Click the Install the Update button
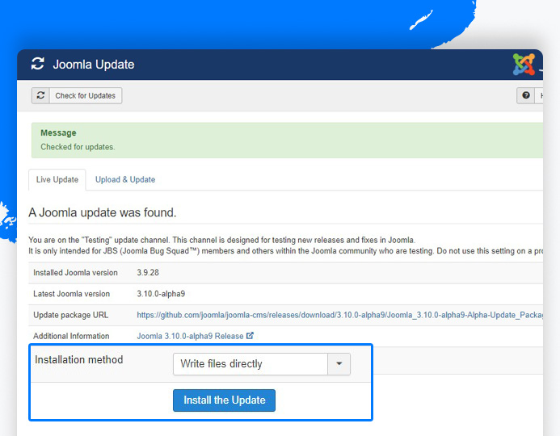560x436 pixels. pos(225,400)
